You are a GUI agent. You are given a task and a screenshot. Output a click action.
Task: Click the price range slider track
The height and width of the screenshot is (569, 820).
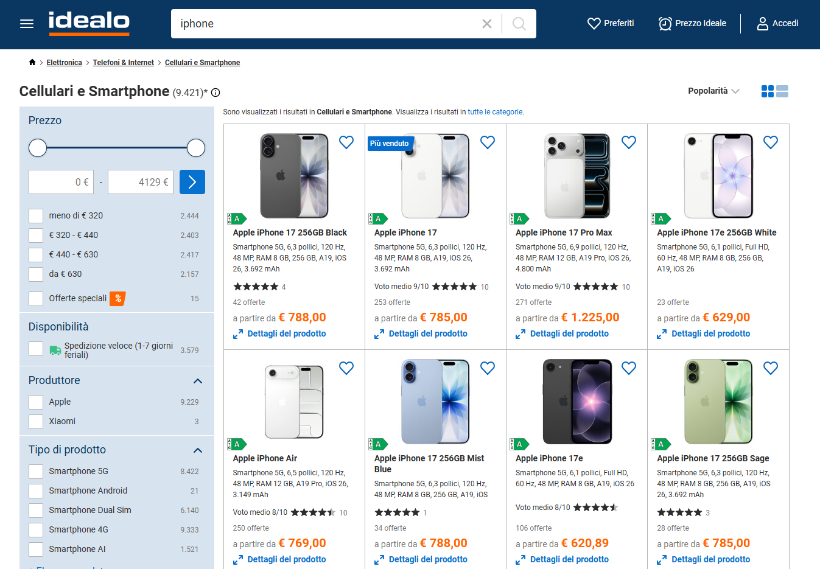click(117, 148)
